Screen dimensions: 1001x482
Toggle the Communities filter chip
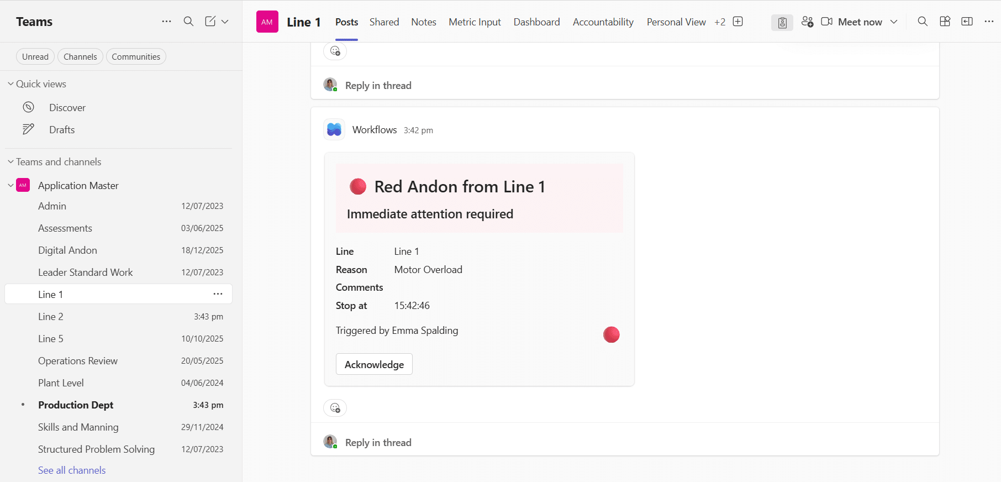(136, 57)
